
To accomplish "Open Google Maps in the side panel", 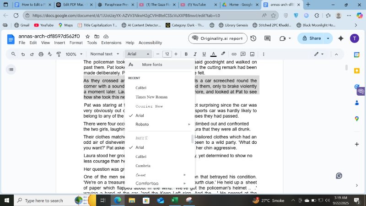I will [x=357, y=119].
